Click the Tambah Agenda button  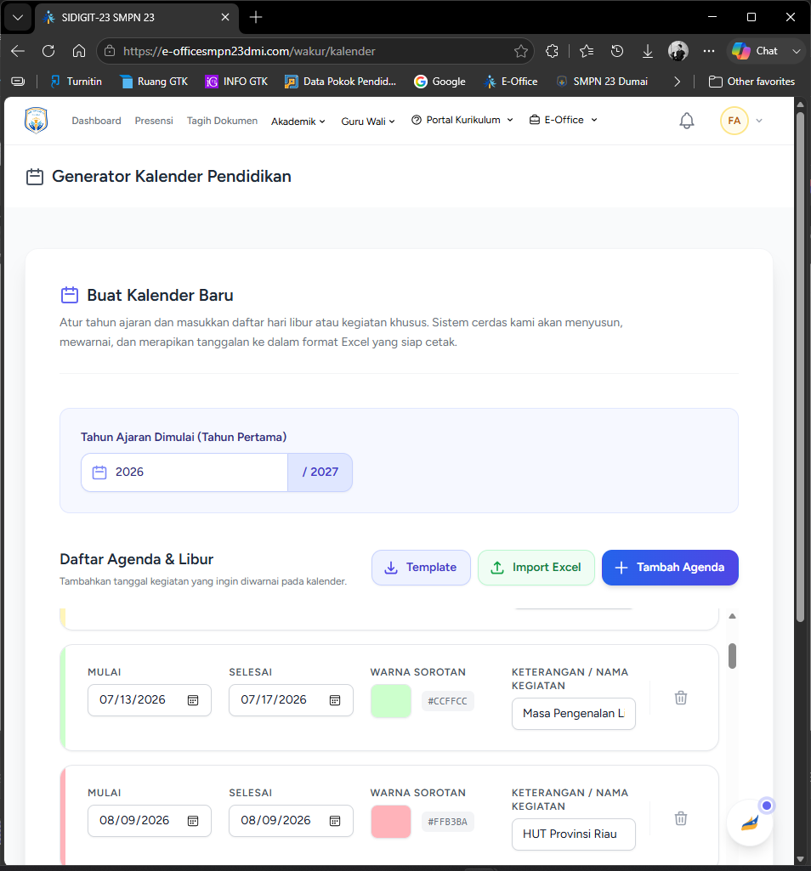(670, 567)
